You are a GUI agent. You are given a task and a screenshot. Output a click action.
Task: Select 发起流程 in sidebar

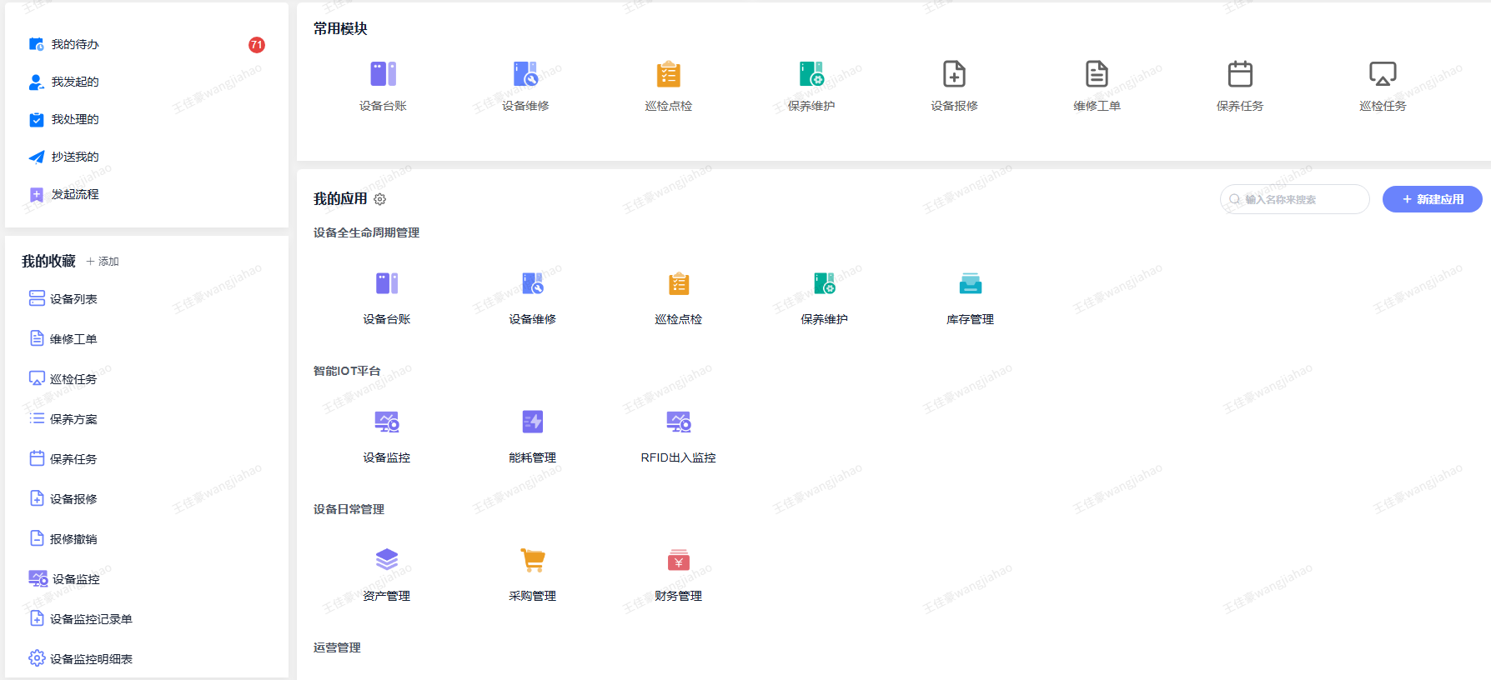(75, 194)
